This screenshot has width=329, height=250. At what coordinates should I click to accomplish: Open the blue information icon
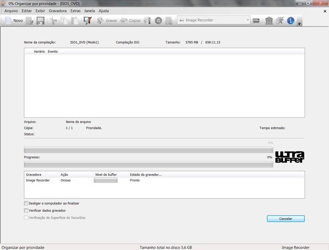click(290, 20)
